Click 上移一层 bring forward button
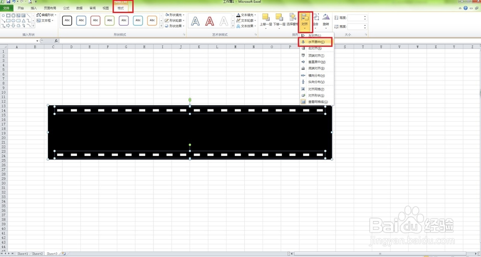 (x=266, y=21)
